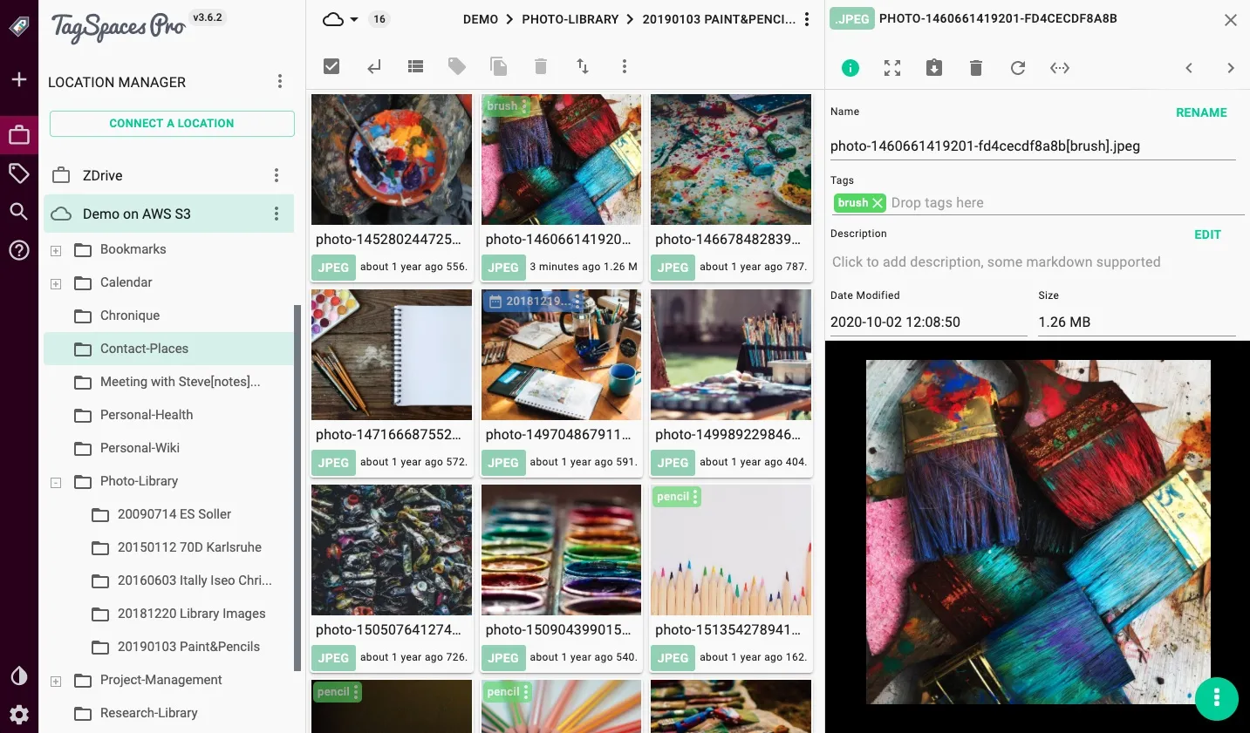Click the file name input field

[1033, 146]
